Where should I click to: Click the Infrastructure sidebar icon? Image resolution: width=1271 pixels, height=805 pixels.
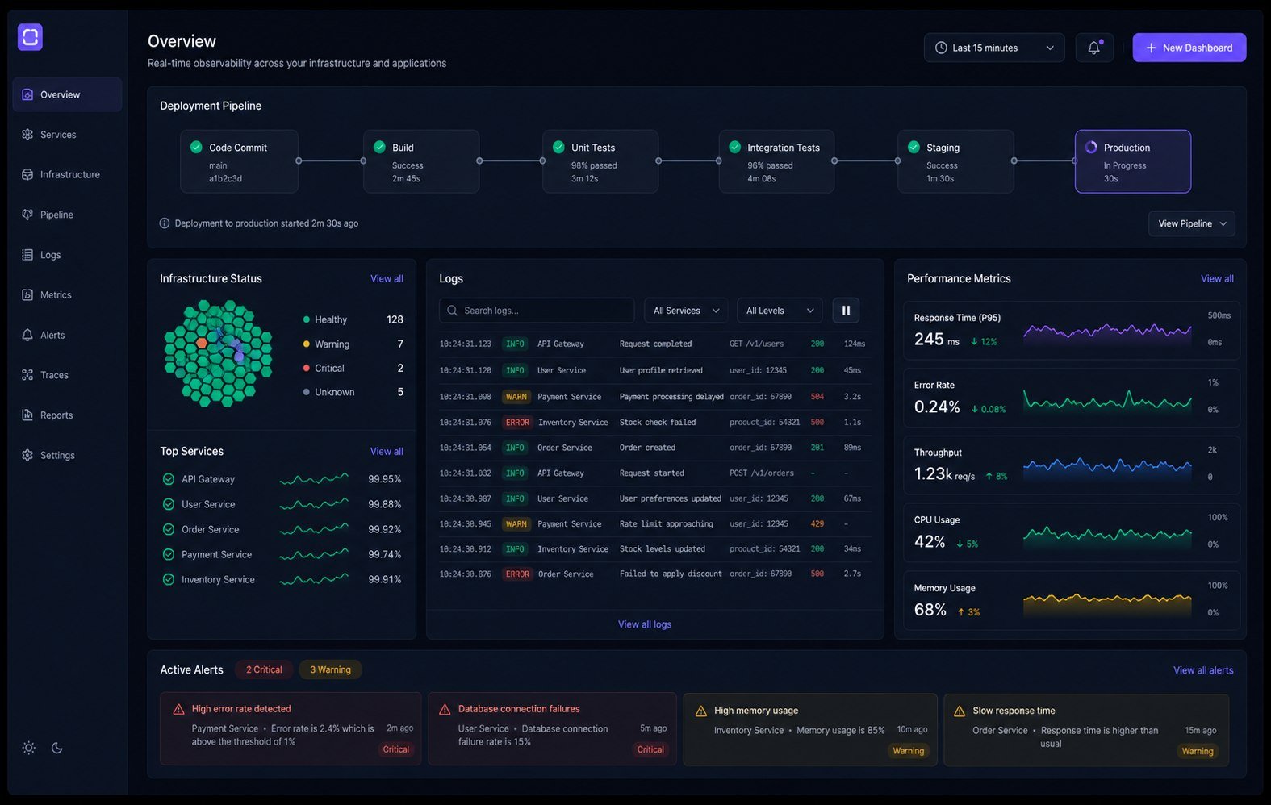pos(27,174)
